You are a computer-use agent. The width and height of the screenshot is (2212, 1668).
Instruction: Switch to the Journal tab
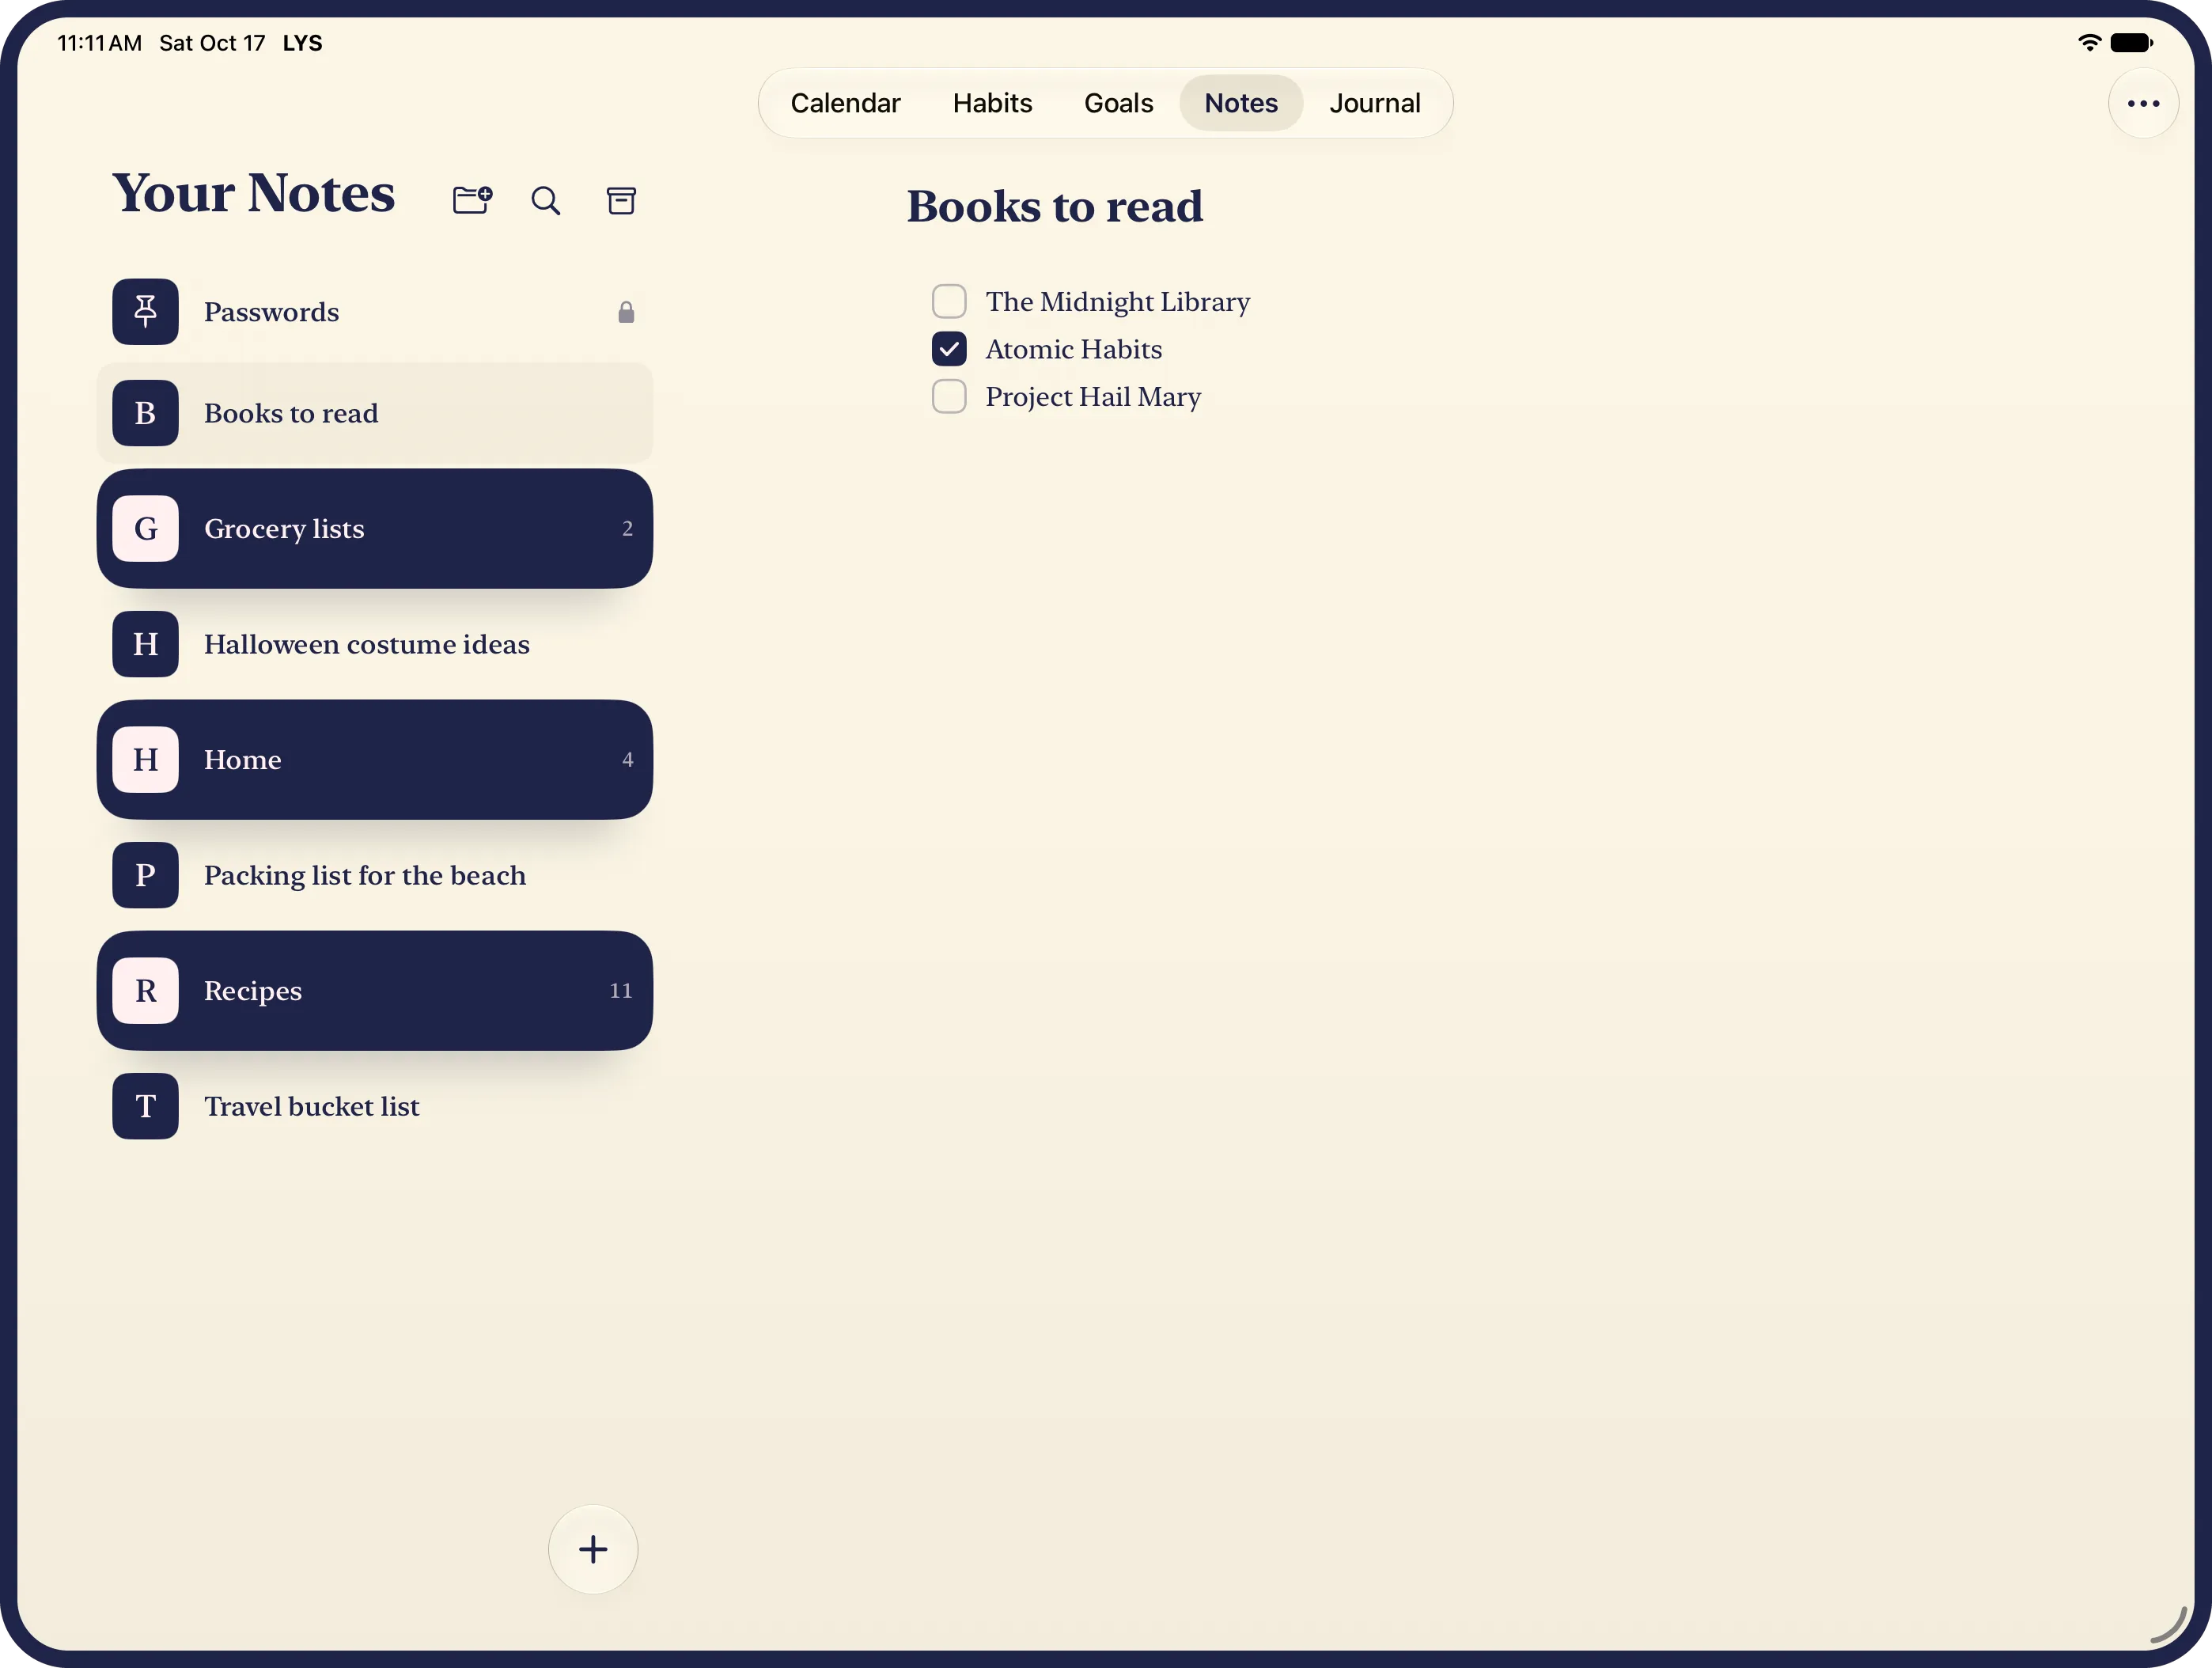tap(1374, 103)
